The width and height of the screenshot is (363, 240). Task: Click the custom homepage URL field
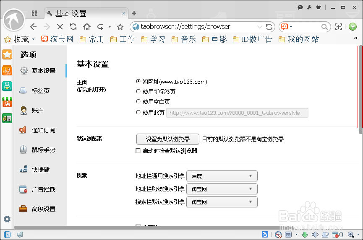click(237, 113)
